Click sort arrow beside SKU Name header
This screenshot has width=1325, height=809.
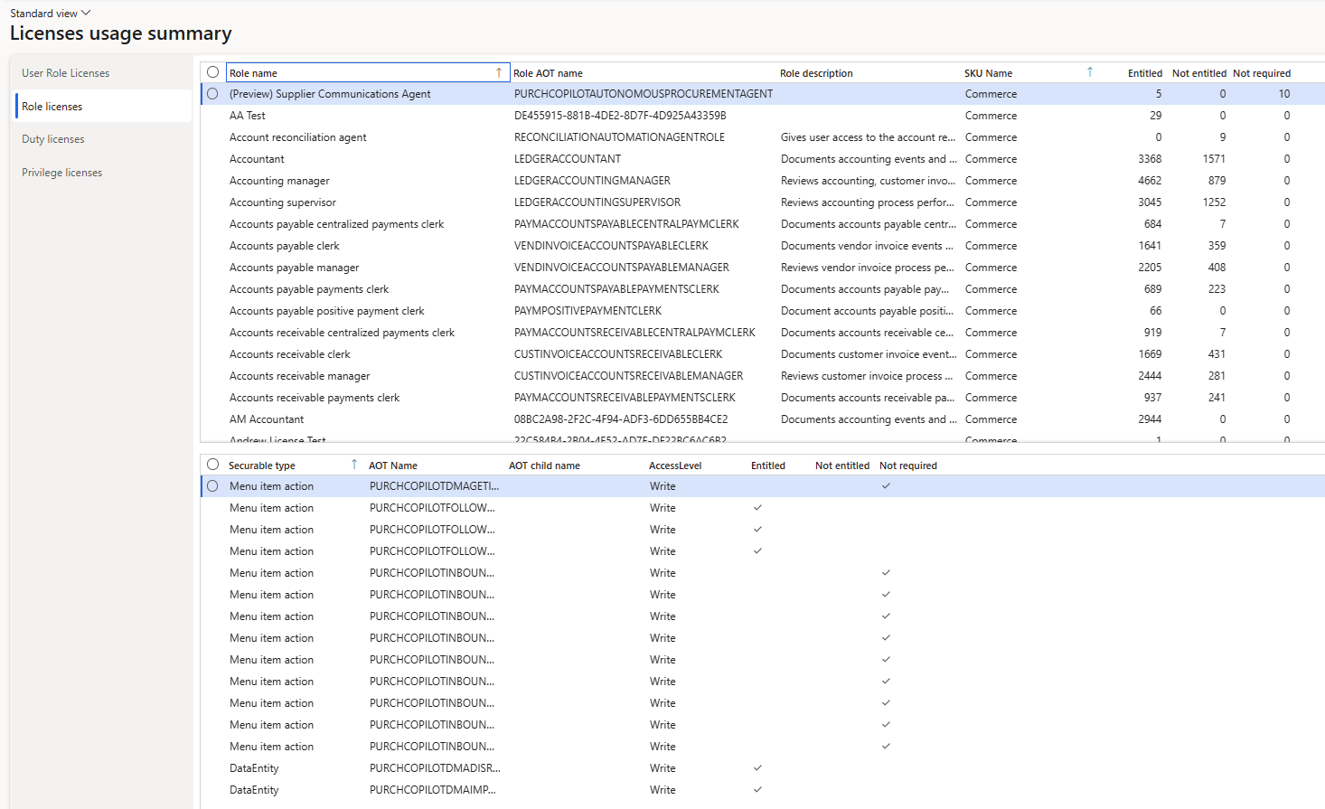click(x=1089, y=72)
